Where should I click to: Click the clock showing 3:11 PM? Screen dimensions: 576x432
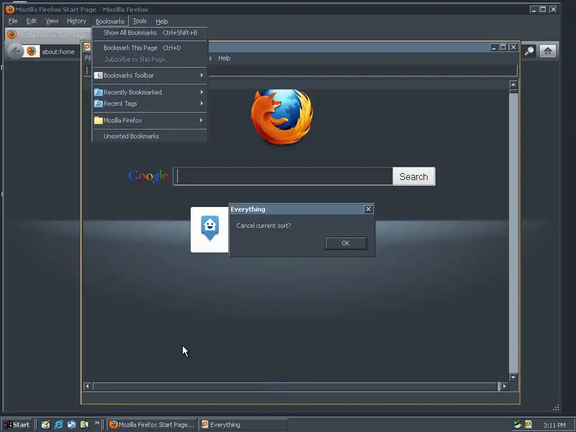coord(554,425)
